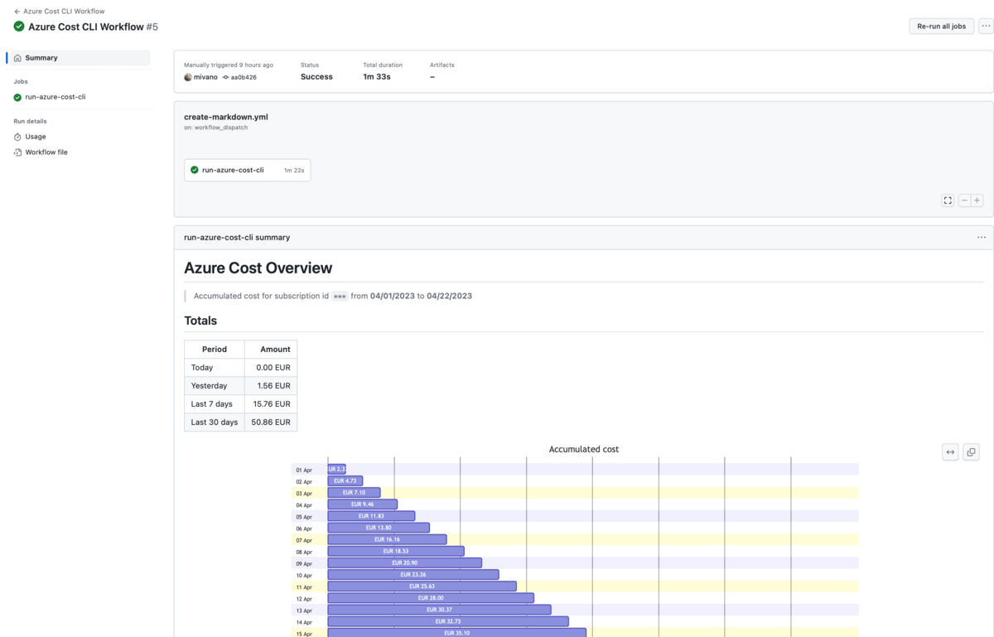Open the Workflow file page
This screenshot has height=637, width=994.
[46, 152]
